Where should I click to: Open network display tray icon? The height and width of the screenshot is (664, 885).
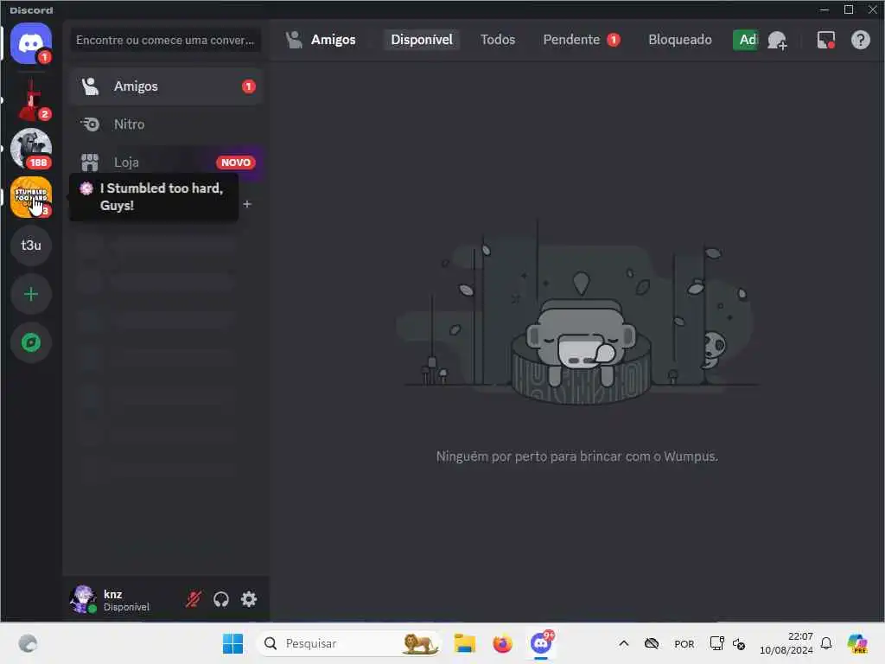[716, 643]
